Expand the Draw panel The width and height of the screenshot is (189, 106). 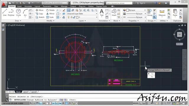coord(18,21)
